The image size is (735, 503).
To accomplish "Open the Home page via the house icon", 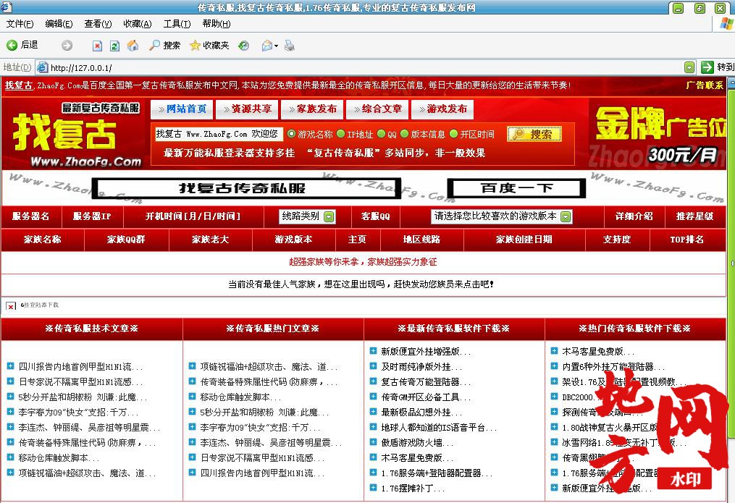I will click(x=133, y=46).
